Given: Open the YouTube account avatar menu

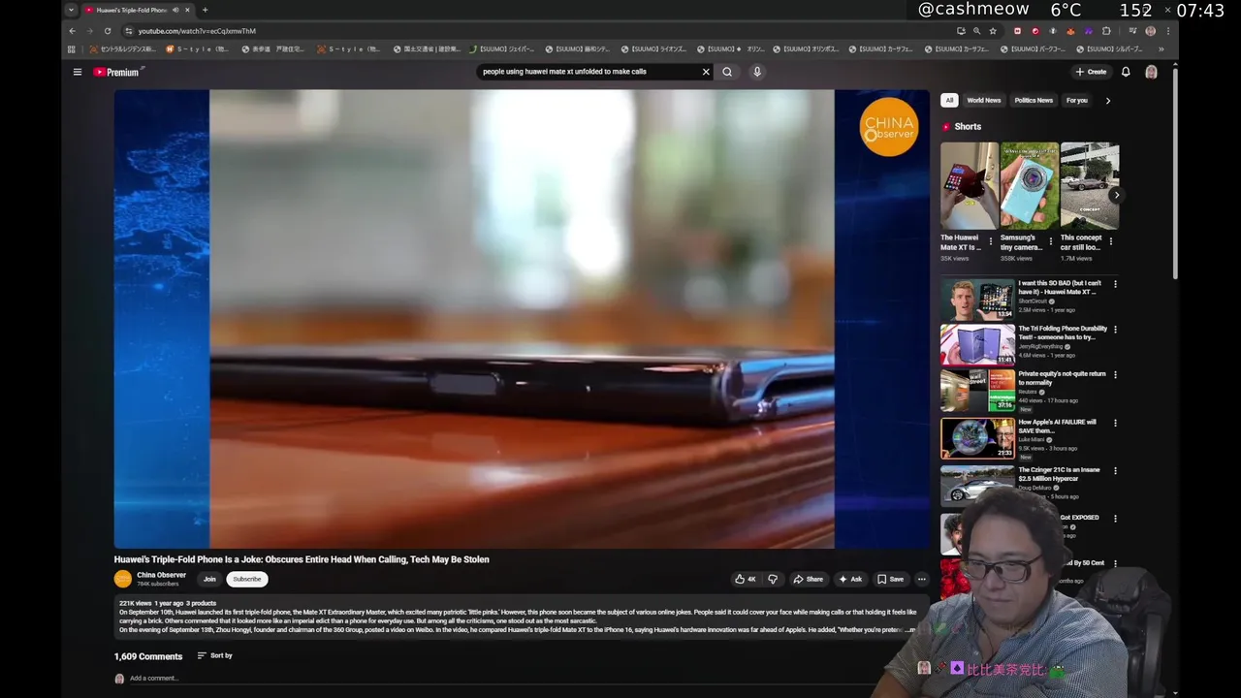Looking at the screenshot, I should [x=1151, y=72].
